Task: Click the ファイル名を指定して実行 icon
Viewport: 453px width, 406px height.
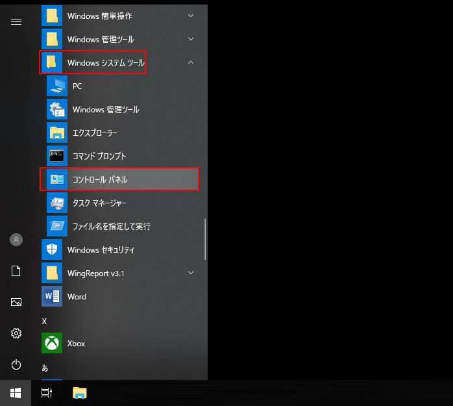Action: pyautogui.click(x=57, y=226)
